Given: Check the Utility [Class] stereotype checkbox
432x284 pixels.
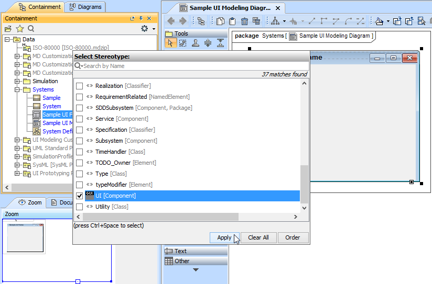Looking at the screenshot, I should pyautogui.click(x=80, y=207).
